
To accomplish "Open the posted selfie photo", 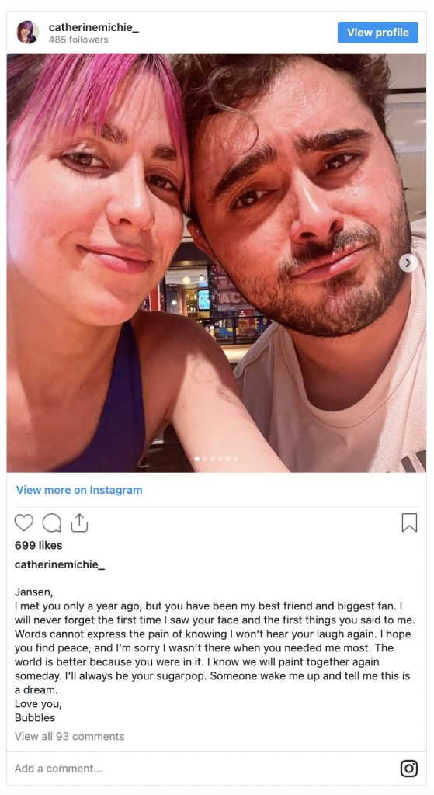I will click(217, 262).
